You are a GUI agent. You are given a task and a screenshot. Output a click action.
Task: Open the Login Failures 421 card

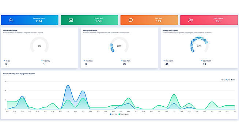[209, 20]
